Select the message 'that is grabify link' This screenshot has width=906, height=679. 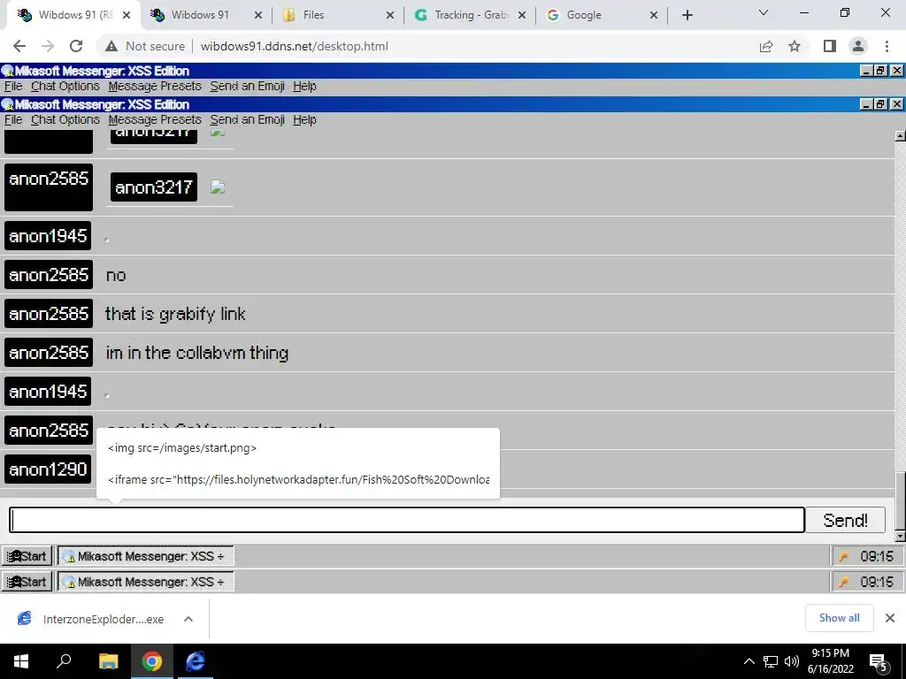pos(175,314)
